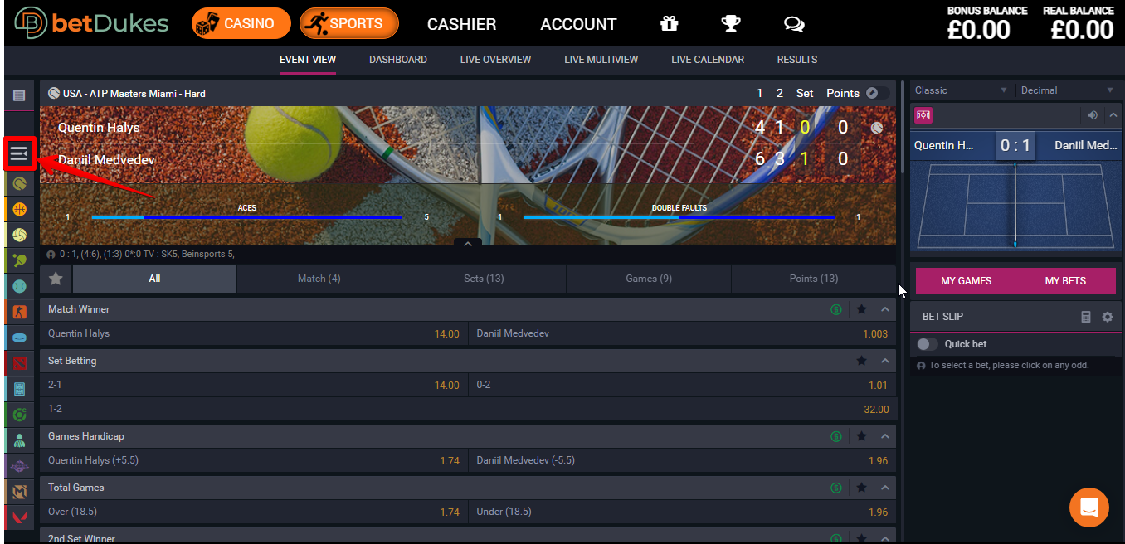Select the baseball sport icon in sidebar
The height and width of the screenshot is (544, 1125).
point(19,286)
